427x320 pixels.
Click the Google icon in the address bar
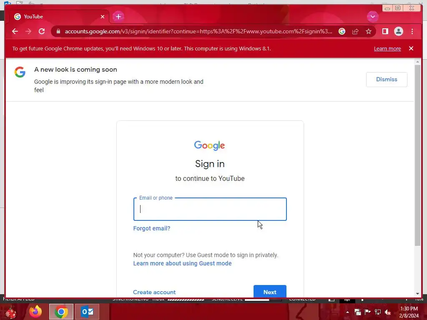342,31
